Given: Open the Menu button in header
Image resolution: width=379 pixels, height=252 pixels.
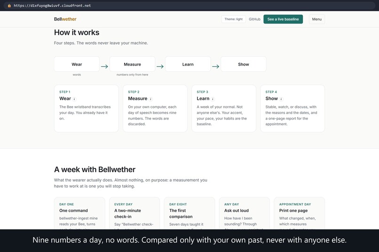Looking at the screenshot, I should point(316,19).
